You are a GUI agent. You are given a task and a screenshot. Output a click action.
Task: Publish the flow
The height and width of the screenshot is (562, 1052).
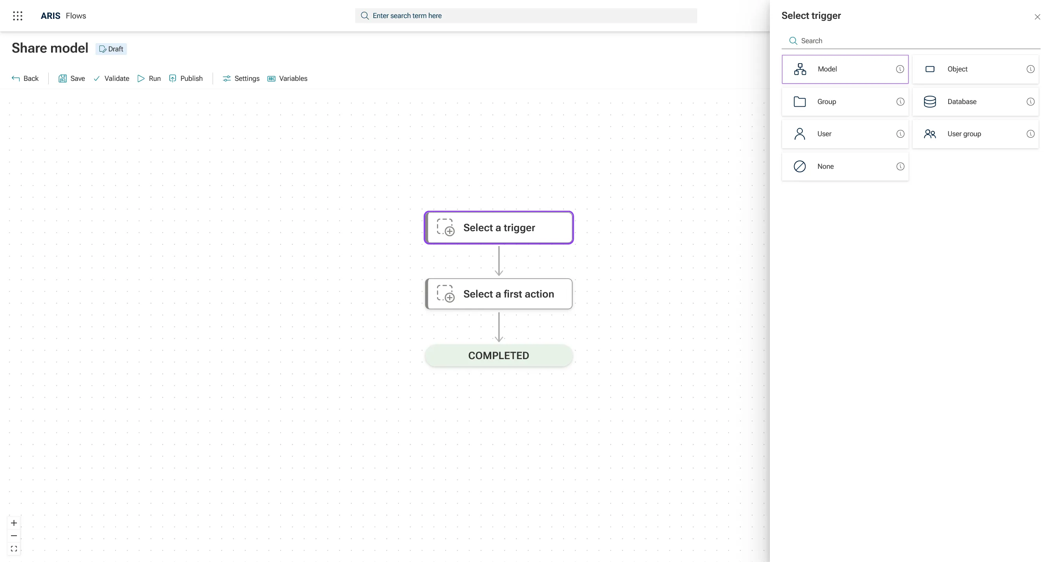coord(186,78)
